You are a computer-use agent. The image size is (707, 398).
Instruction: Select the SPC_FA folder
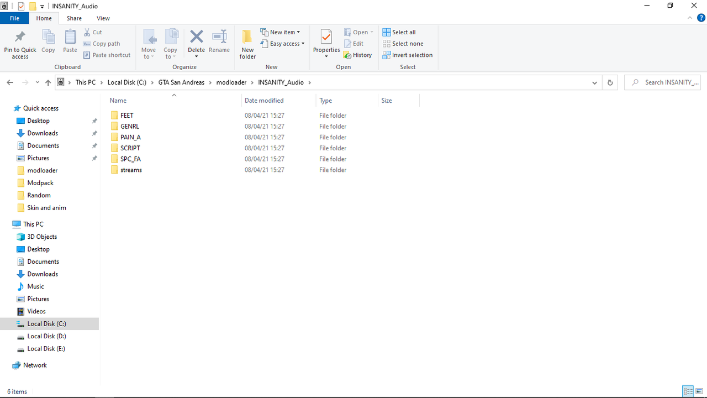click(x=130, y=159)
